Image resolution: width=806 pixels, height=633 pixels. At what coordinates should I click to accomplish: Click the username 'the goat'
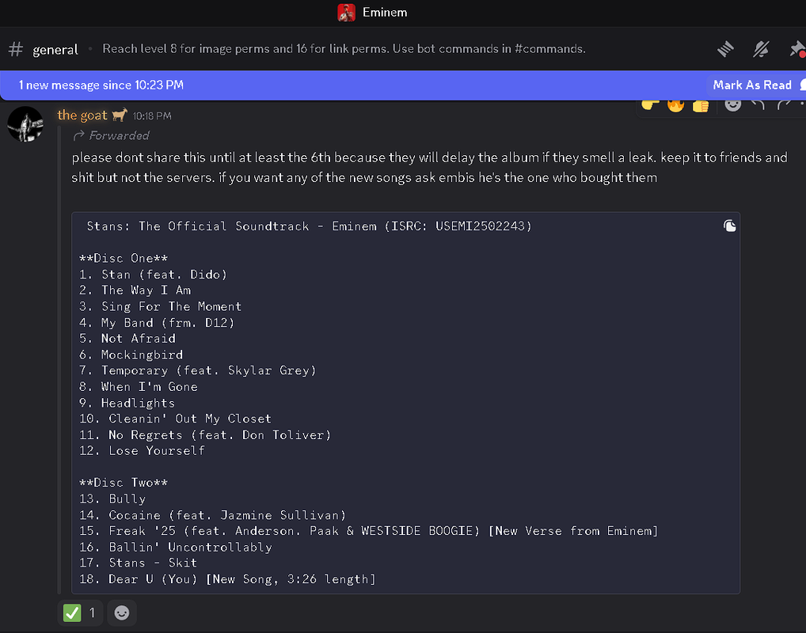(x=82, y=115)
